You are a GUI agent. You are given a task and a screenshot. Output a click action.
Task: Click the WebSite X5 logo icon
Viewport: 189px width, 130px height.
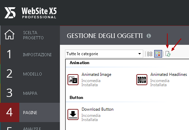(10, 13)
